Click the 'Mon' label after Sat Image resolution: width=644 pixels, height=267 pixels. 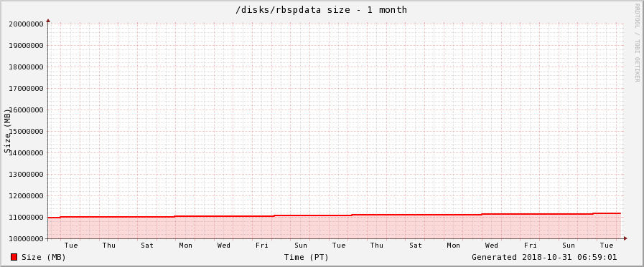(x=186, y=246)
